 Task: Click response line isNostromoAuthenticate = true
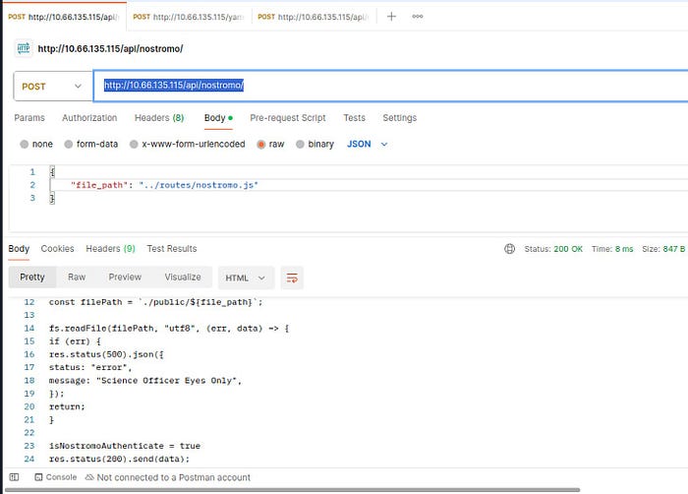(125, 446)
